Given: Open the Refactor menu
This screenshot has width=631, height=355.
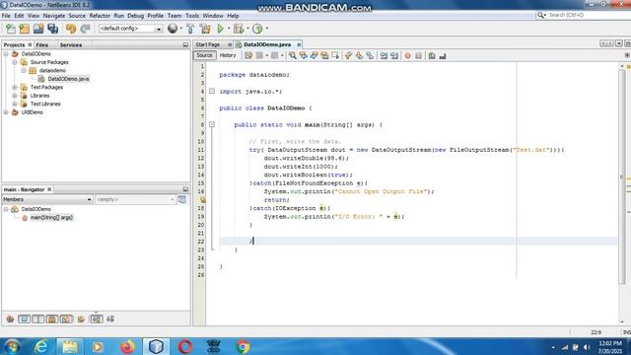Looking at the screenshot, I should point(100,16).
